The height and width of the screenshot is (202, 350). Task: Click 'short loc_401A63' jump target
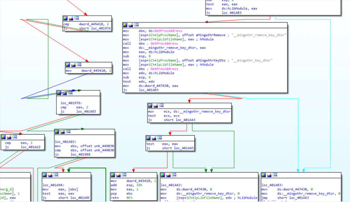(x=293, y=198)
